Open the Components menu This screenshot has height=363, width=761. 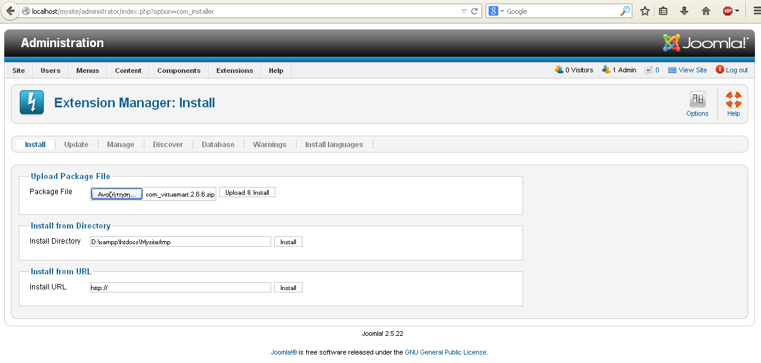179,71
